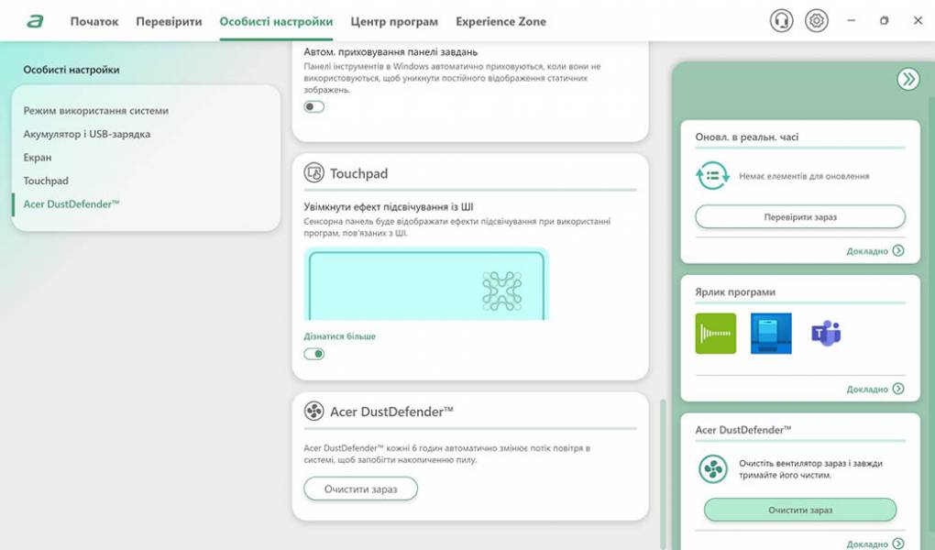
Task: Select Акумулятор і USB-зарядка in sidebar
Action: coord(87,134)
